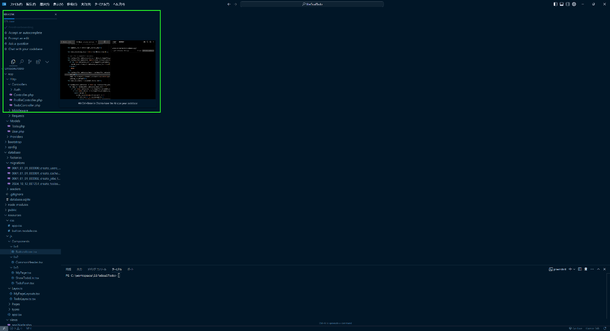The image size is (610, 331).
Task: Select the Prompt an edit step
Action: (x=19, y=38)
